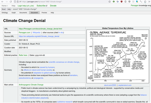Open the shield tracking protection icon

point(15,2)
